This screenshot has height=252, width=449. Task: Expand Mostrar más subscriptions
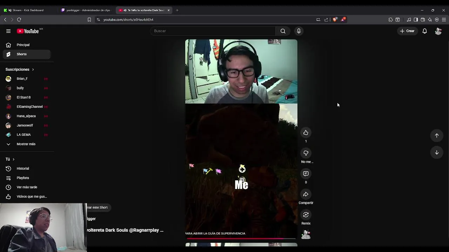pyautogui.click(x=26, y=144)
